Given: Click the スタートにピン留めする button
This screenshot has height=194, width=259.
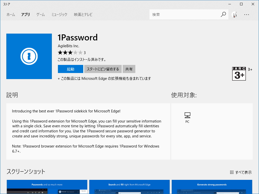Looking at the screenshot, I should [103, 69].
